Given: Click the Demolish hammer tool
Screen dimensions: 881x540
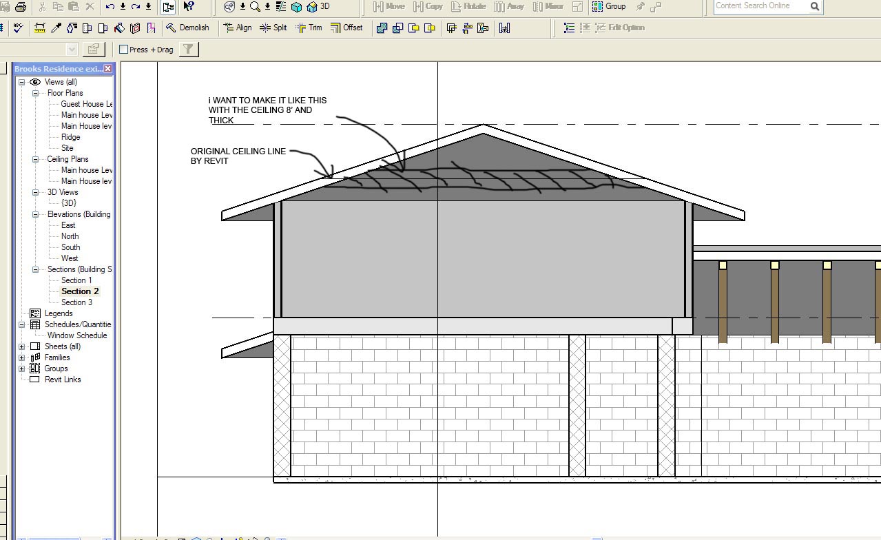Looking at the screenshot, I should 187,28.
